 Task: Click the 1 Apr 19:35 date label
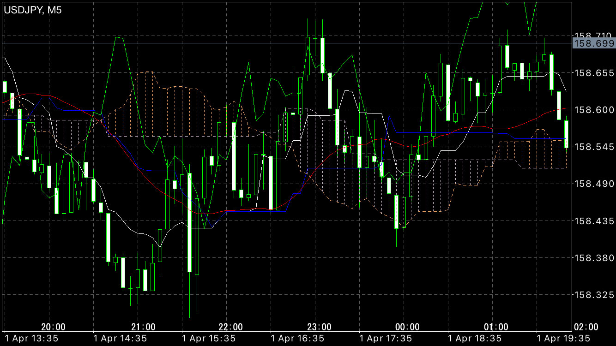tap(563, 338)
